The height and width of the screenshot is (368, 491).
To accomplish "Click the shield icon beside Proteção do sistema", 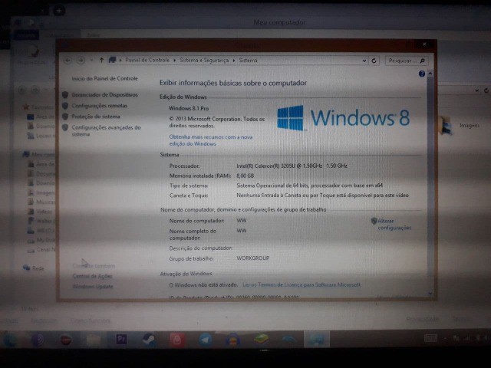I will pos(65,117).
